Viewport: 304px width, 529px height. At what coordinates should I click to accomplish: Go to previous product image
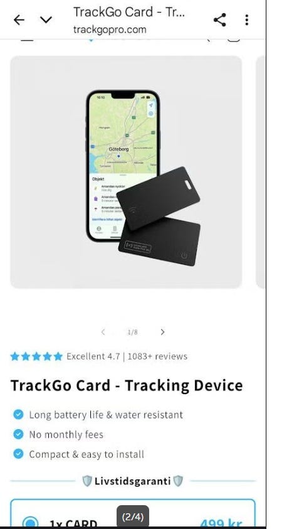103,332
